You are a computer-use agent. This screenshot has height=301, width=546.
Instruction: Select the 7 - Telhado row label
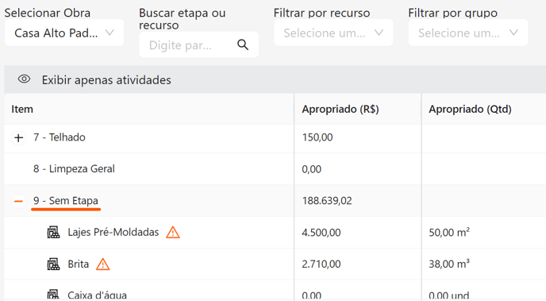60,137
